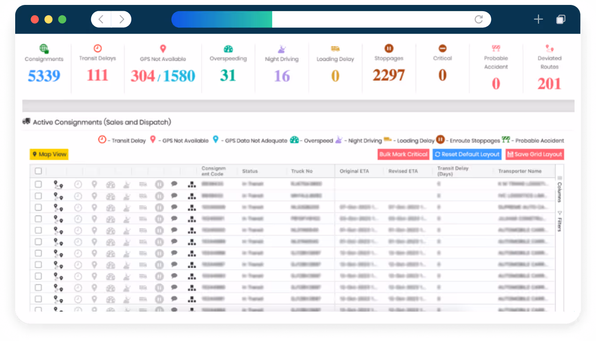Reload the page with the refresh icon
596x341 pixels.
478,19
